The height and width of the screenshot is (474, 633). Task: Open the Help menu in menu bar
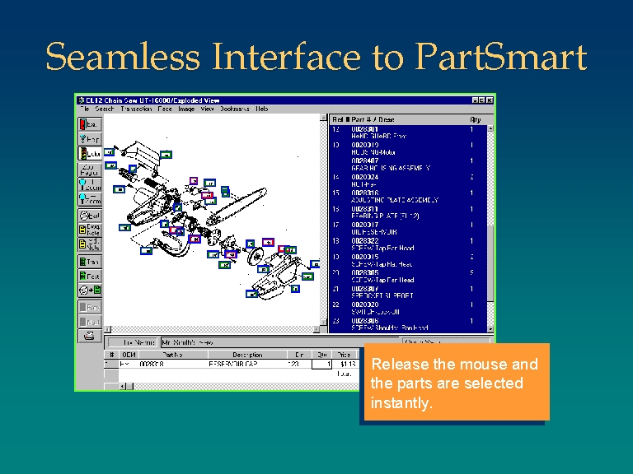click(x=262, y=109)
